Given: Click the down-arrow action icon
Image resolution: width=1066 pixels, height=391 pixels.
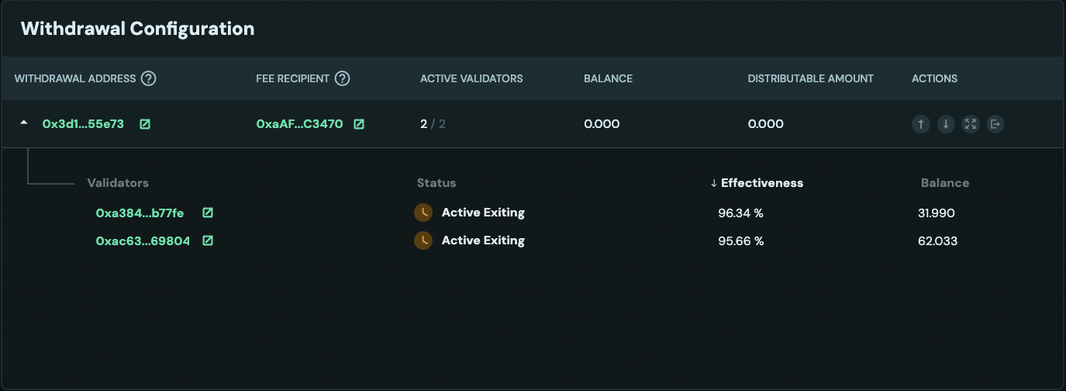Looking at the screenshot, I should (946, 124).
